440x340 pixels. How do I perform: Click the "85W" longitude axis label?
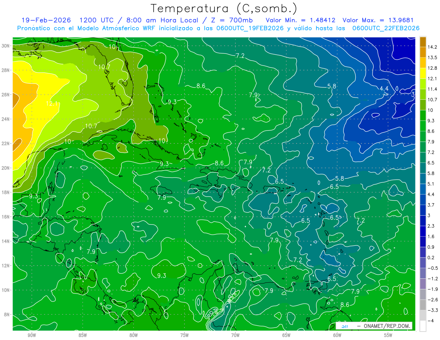coord(82,334)
